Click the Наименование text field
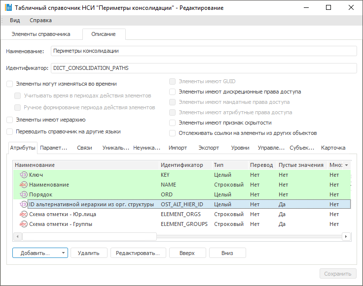Screen dimensions: 363x286 click(203, 51)
